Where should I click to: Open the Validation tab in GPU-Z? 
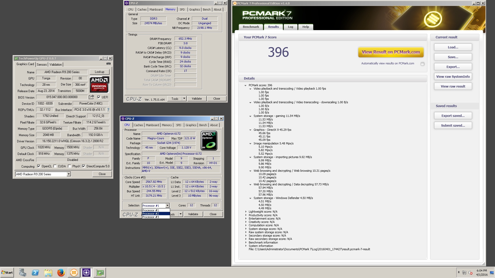pyautogui.click(x=56, y=64)
